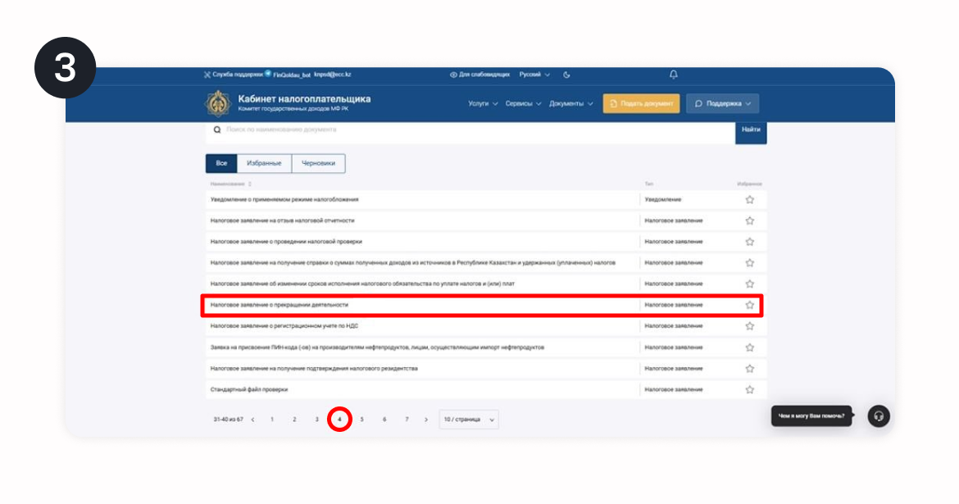Click previous page arrow in pagination
The height and width of the screenshot is (504, 959).
252,420
